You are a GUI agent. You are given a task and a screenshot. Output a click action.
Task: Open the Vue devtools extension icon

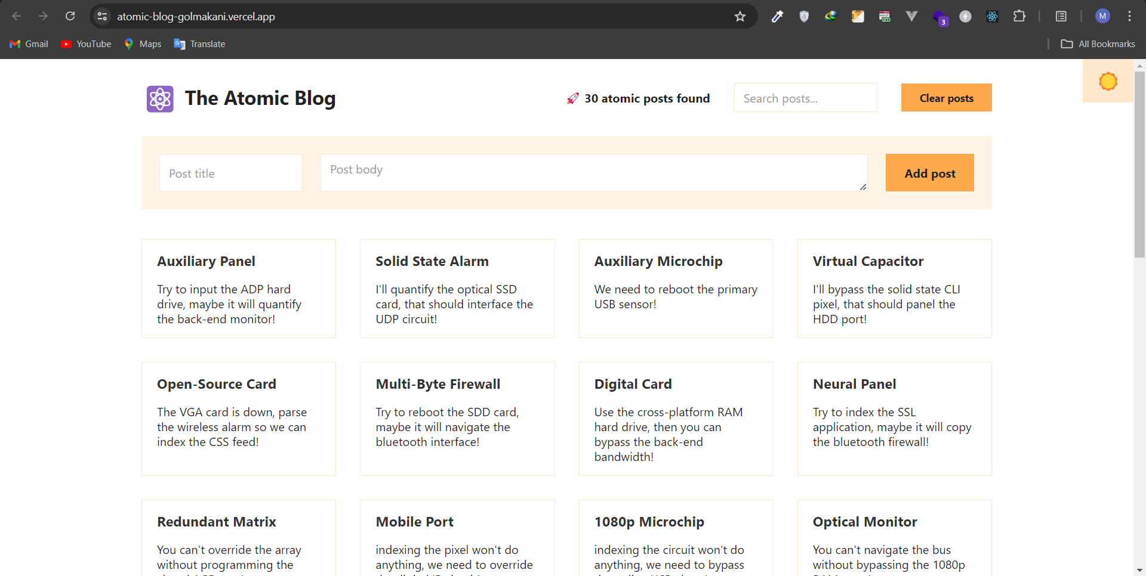click(911, 17)
